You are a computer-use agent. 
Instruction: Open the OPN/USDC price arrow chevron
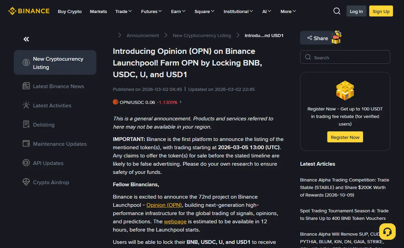click(181, 102)
